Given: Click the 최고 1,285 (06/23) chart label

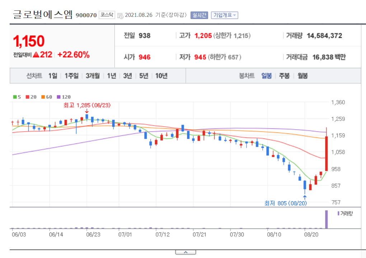Looking at the screenshot, I should [x=87, y=105].
